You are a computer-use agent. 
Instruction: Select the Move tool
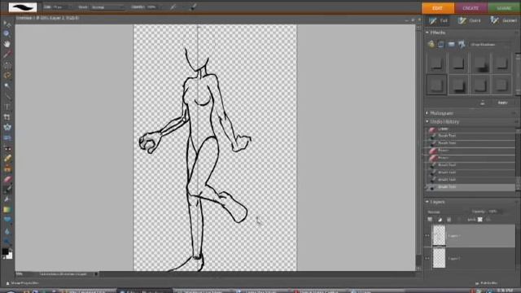pyautogui.click(x=7, y=24)
